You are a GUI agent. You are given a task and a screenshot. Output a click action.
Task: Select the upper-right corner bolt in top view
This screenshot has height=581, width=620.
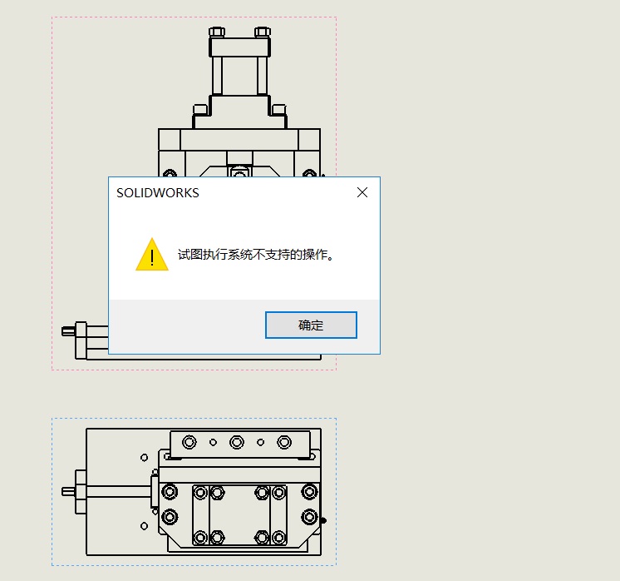[309, 492]
